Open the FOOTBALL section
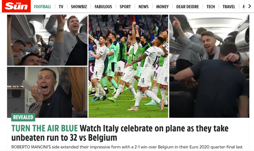Image resolution: width=254 pixels, height=151 pixels. tap(42, 7)
